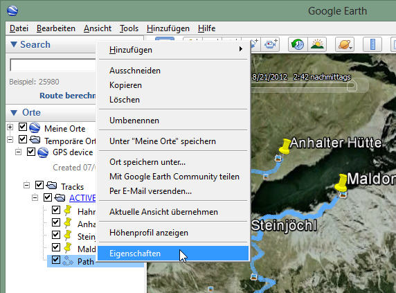Viewport: 396px width, 293px height.
Task: Expand the Meine Orte tree node
Action: coord(10,127)
